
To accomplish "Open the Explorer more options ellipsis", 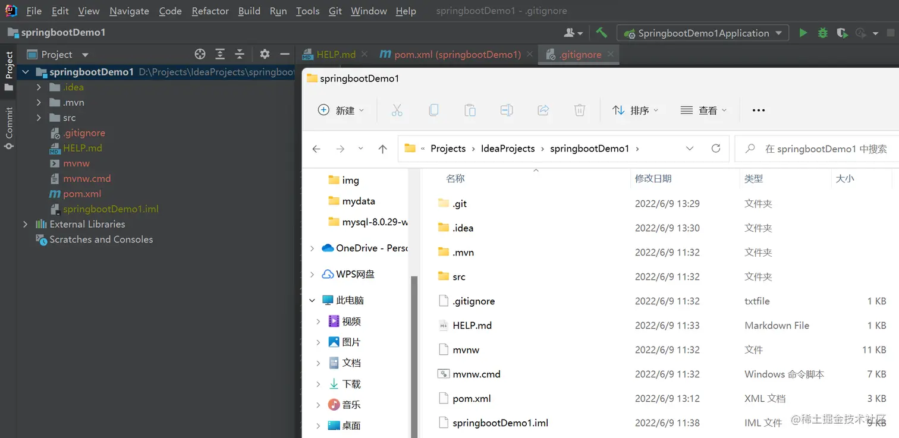I will (758, 110).
